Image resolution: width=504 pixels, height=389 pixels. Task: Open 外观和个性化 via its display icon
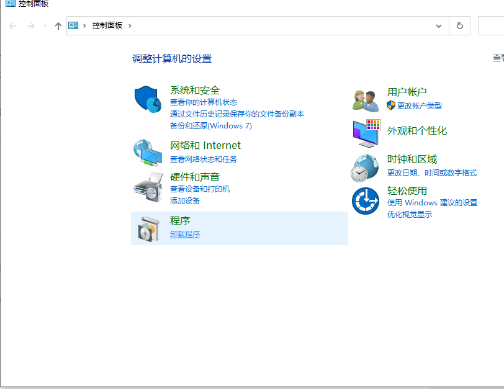point(365,133)
